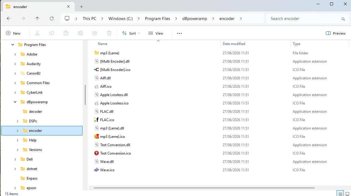Click the Delete trash icon
The width and height of the screenshot is (351, 196).
(x=109, y=33)
